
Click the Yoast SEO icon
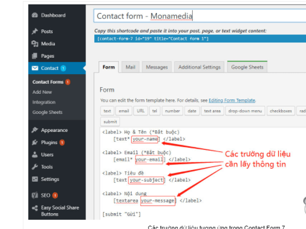coord(35,195)
